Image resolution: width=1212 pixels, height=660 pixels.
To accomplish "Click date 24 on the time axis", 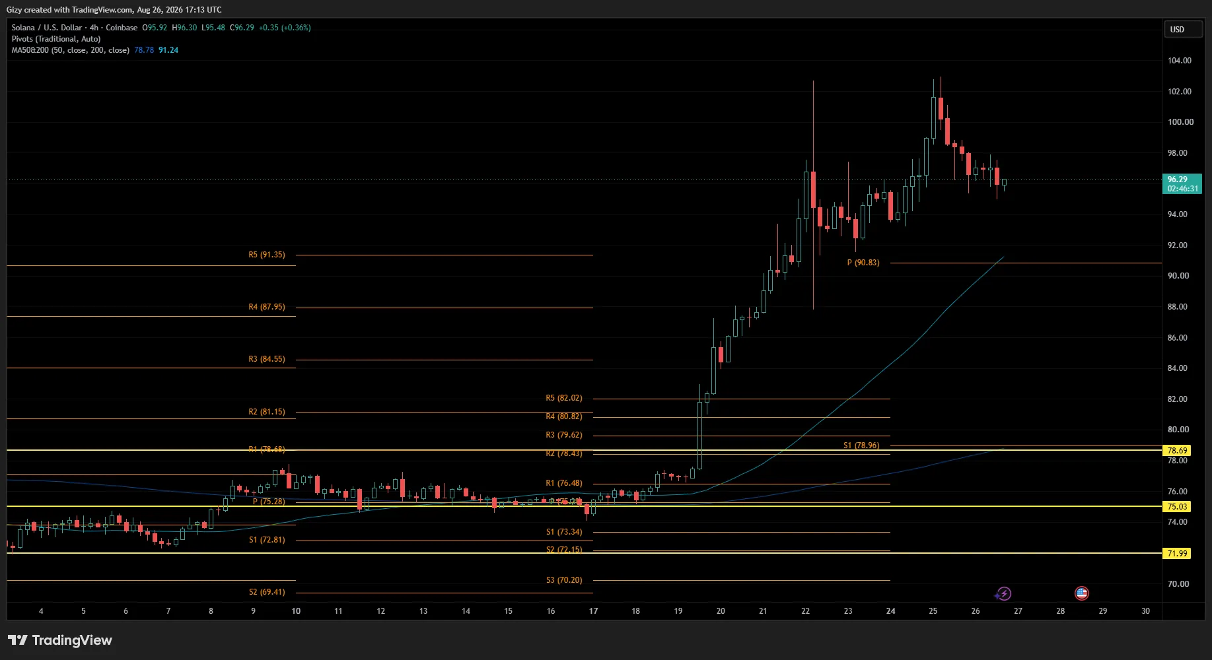I will click(890, 611).
